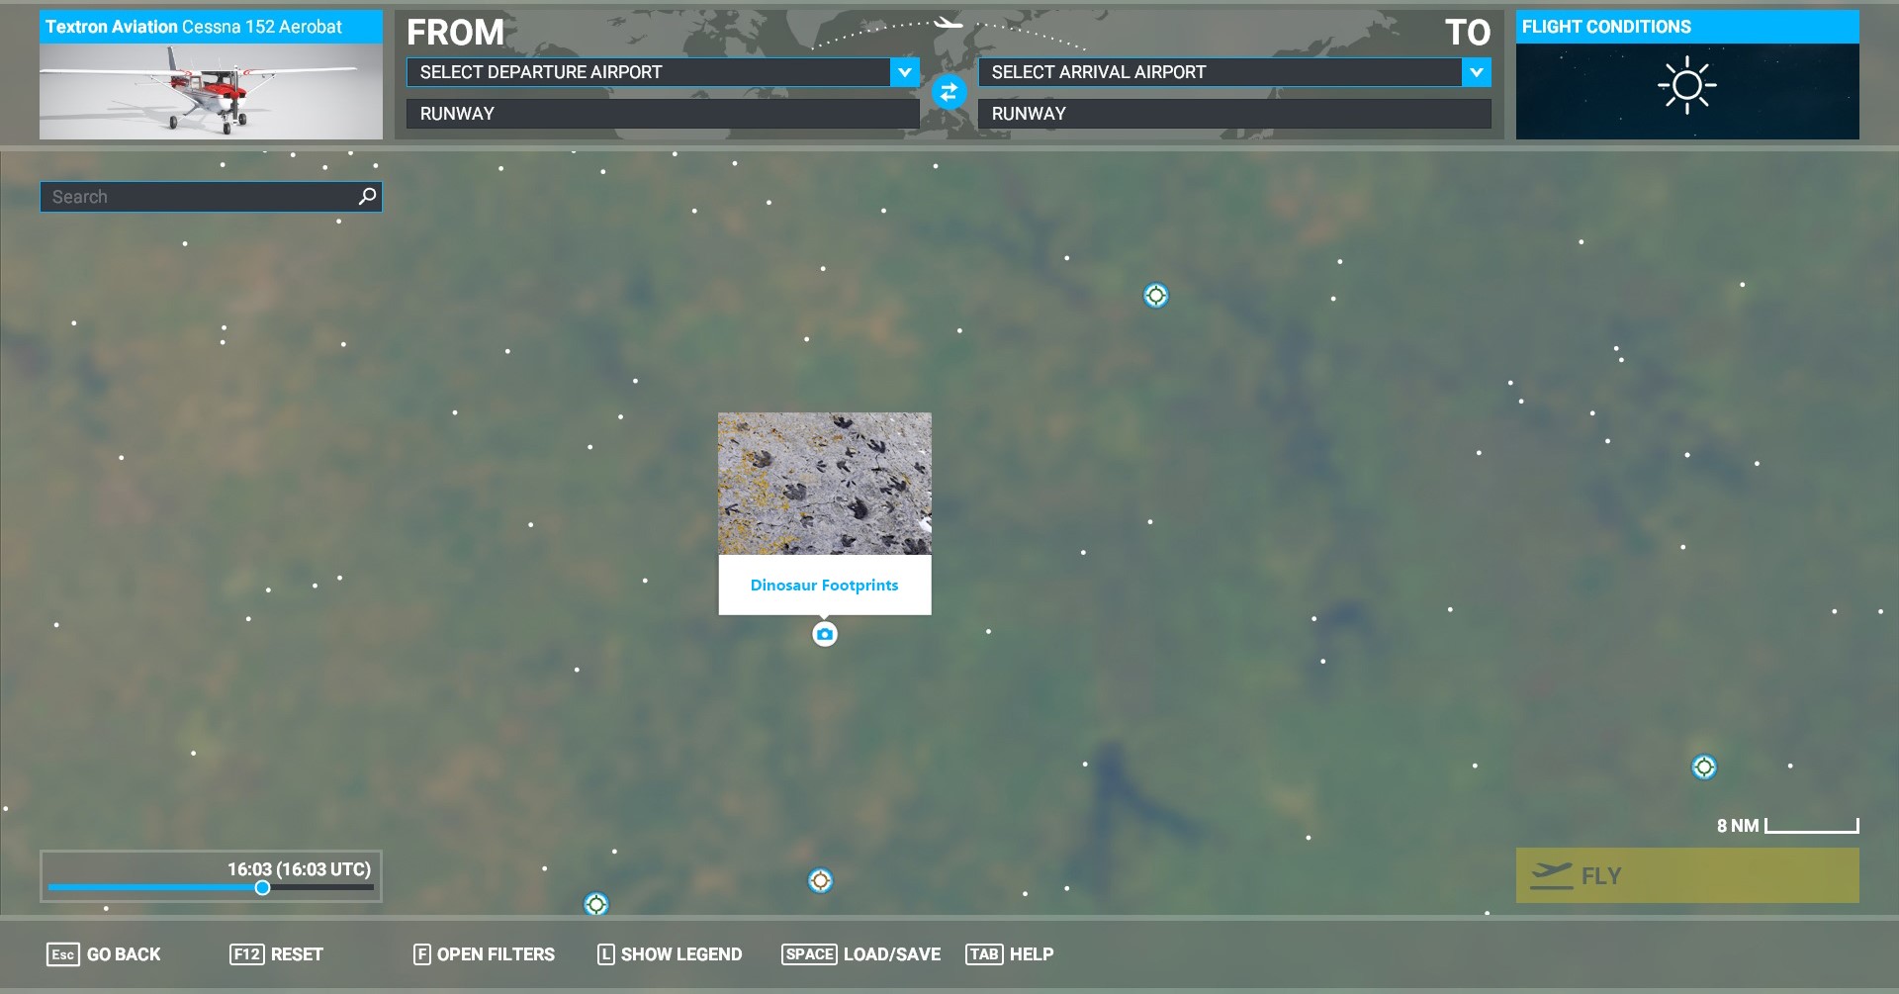Click Open Filters
The image size is (1899, 994).
pyautogui.click(x=484, y=954)
